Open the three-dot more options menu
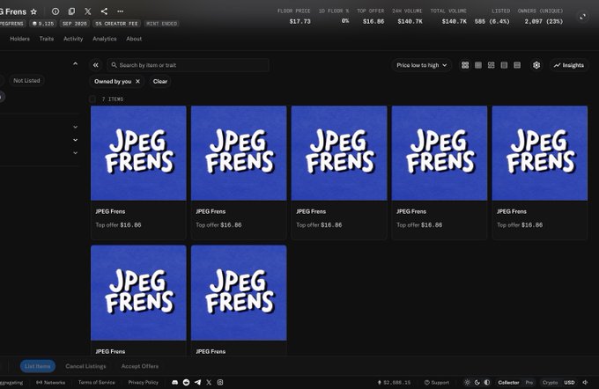 coord(121,11)
